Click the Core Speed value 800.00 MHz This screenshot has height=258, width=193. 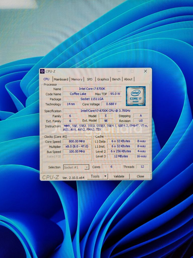tap(77, 141)
